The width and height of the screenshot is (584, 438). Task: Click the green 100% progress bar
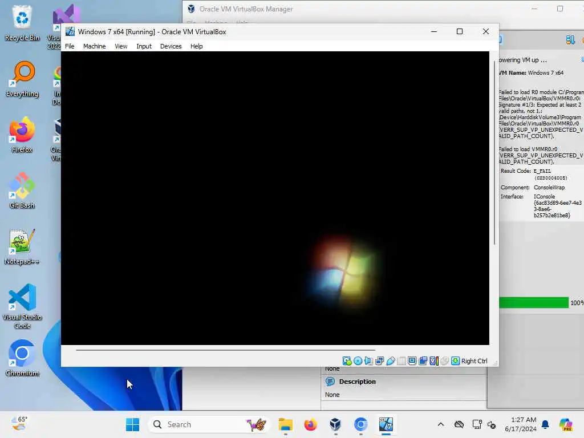pos(533,302)
